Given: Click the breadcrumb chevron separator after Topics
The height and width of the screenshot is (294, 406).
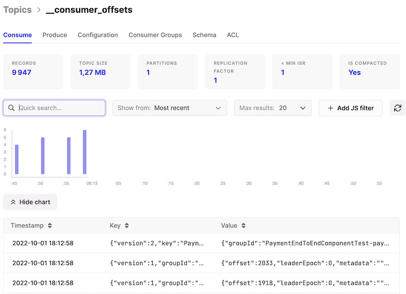Looking at the screenshot, I should tap(39, 10).
